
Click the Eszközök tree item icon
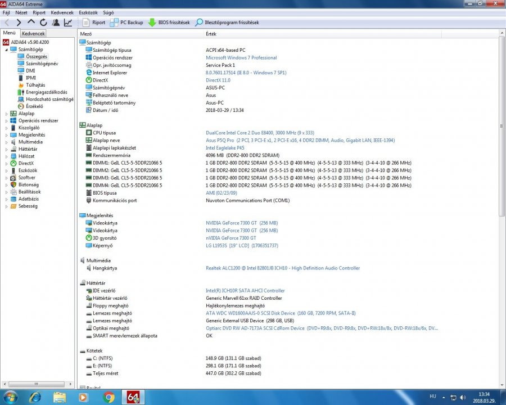[13, 170]
